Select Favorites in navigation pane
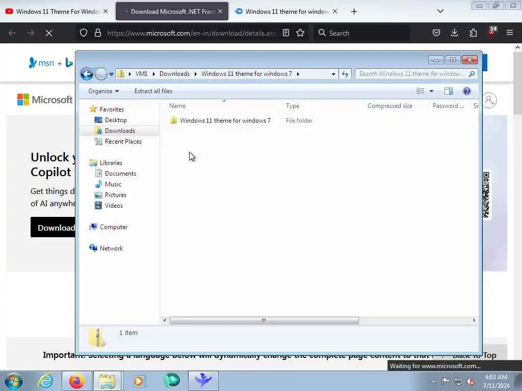The image size is (522, 391). click(x=112, y=109)
